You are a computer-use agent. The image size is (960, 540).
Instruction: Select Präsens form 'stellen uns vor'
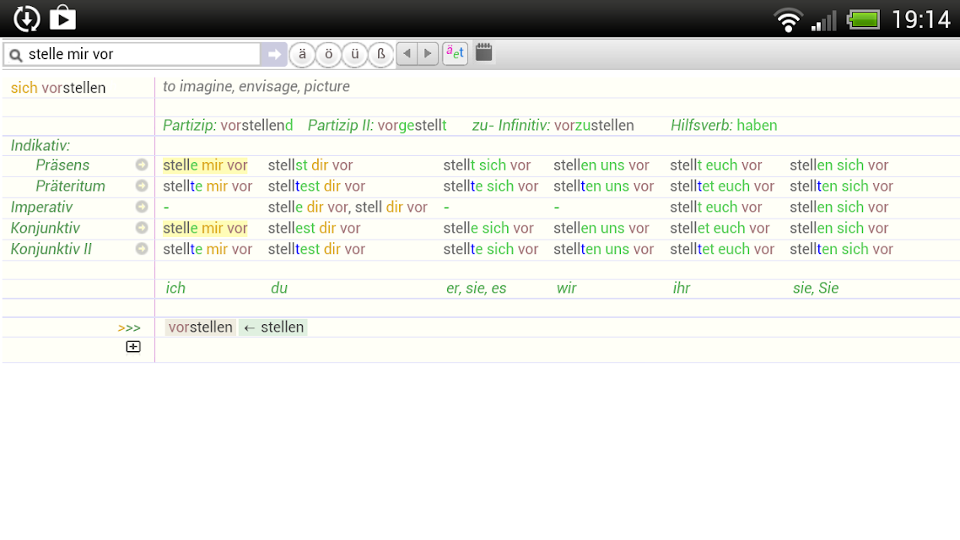601,165
